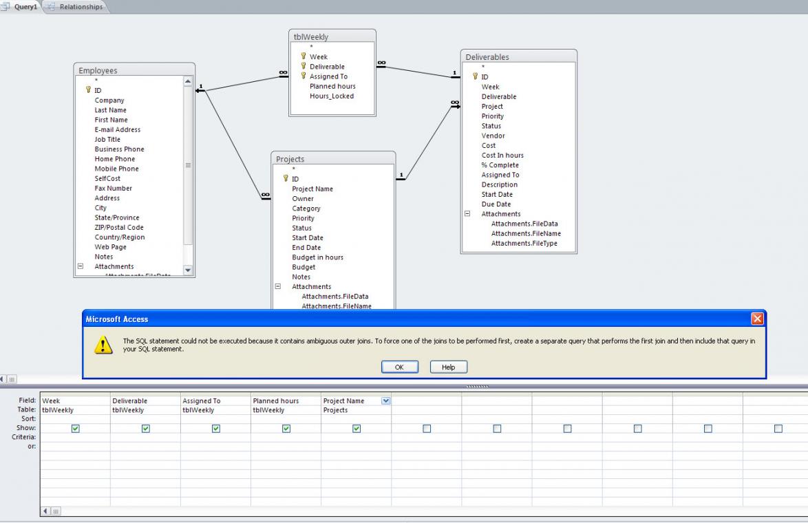Click the Employees-to-tblWeekly join line
The height and width of the screenshot is (523, 808).
click(x=242, y=83)
